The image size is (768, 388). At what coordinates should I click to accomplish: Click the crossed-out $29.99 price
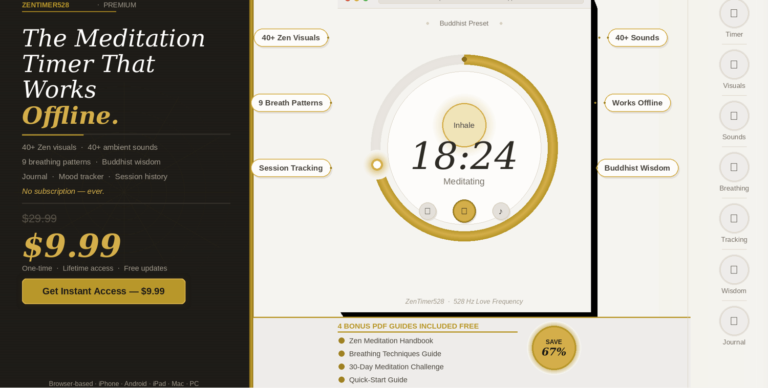[39, 219]
